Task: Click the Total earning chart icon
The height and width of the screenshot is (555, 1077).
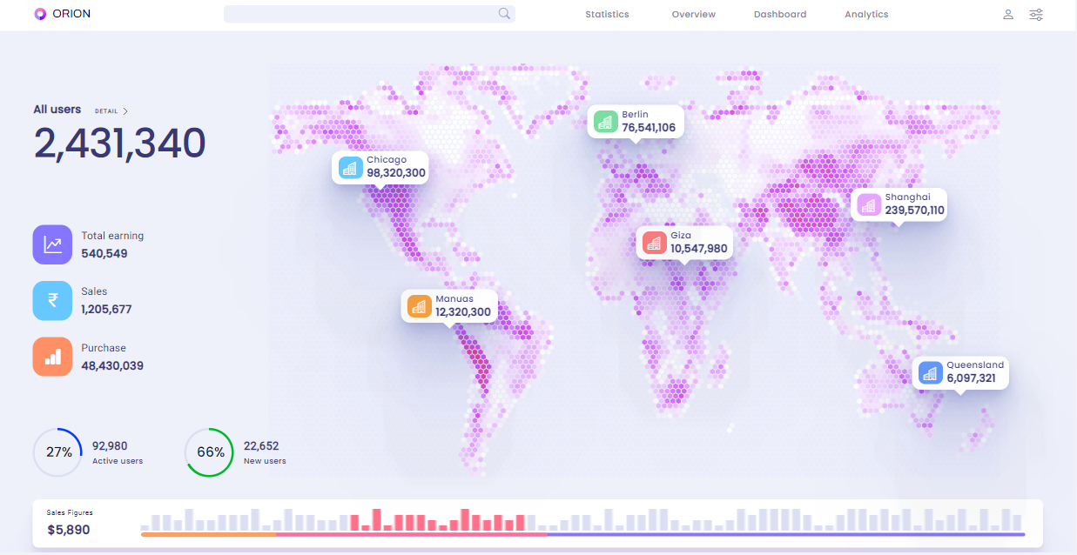Action: pyautogui.click(x=52, y=244)
